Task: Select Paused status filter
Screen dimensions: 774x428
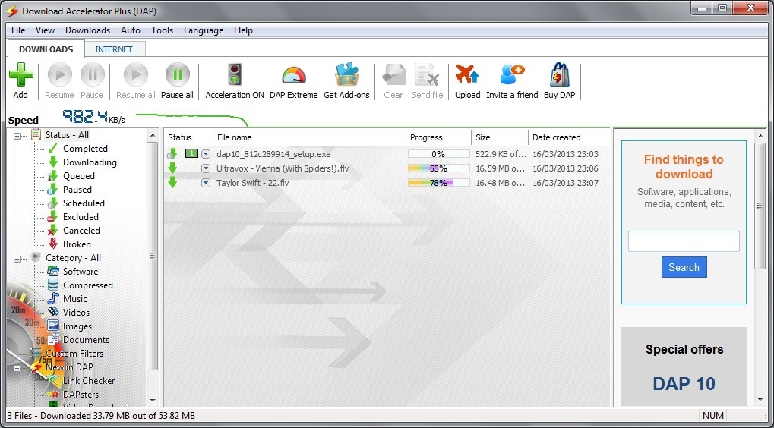Action: 77,190
